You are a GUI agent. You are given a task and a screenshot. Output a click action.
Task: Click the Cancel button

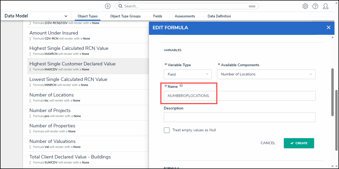pos(268,143)
